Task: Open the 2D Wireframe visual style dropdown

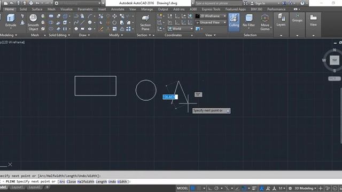Action: click(211, 16)
